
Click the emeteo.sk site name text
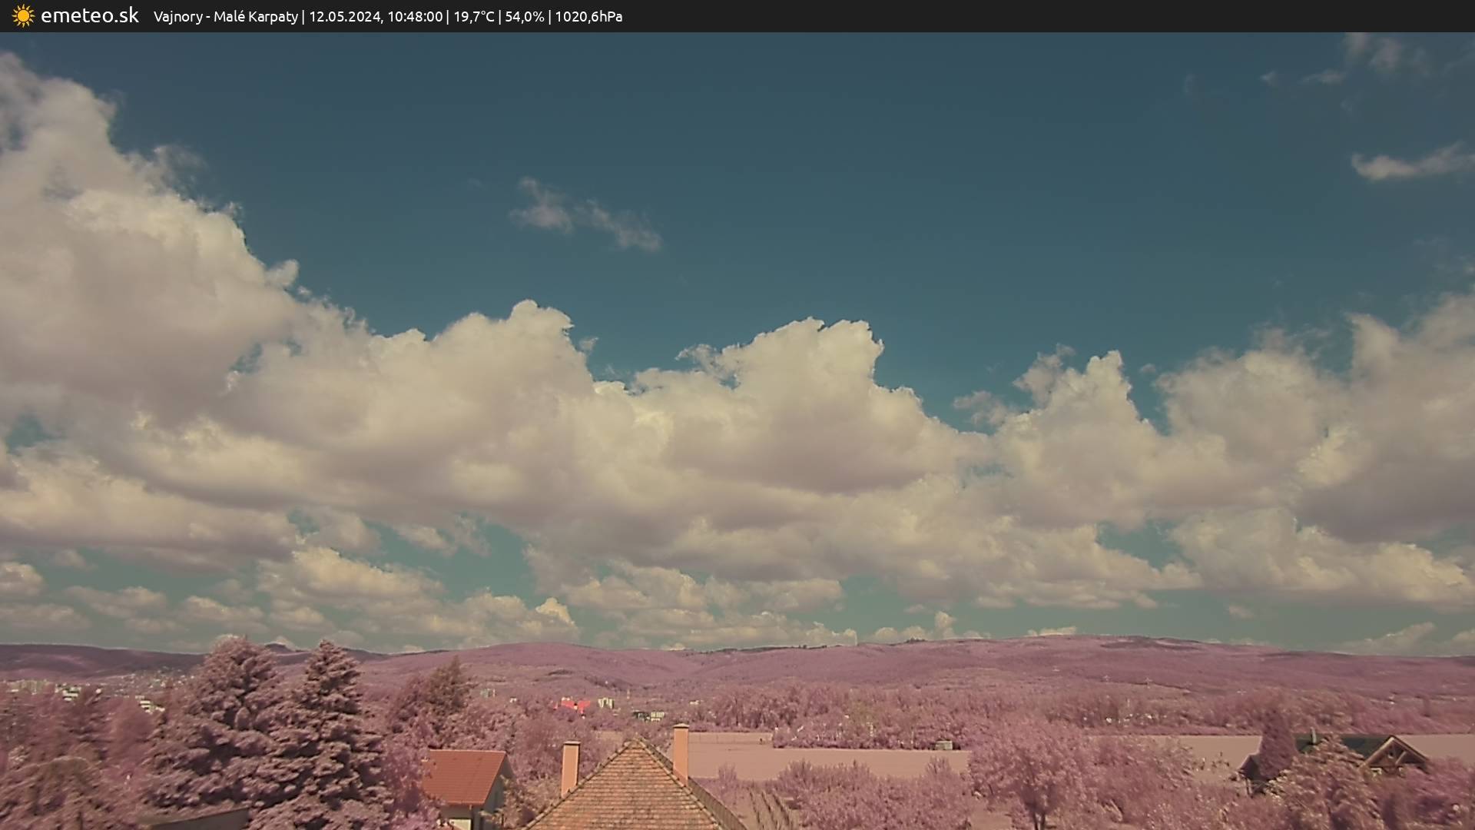coord(90,15)
